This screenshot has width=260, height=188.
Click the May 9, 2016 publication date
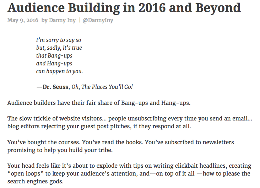coord(23,20)
